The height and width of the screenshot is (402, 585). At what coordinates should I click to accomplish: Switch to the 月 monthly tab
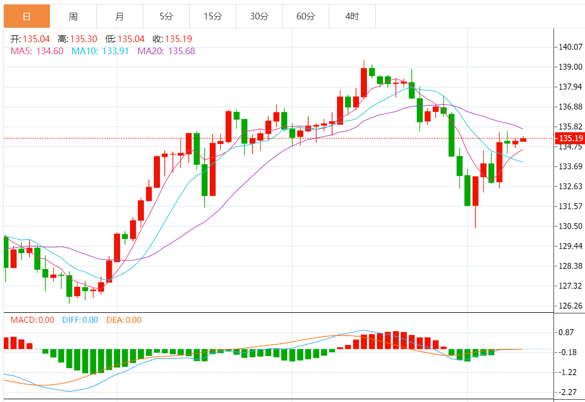pos(120,17)
